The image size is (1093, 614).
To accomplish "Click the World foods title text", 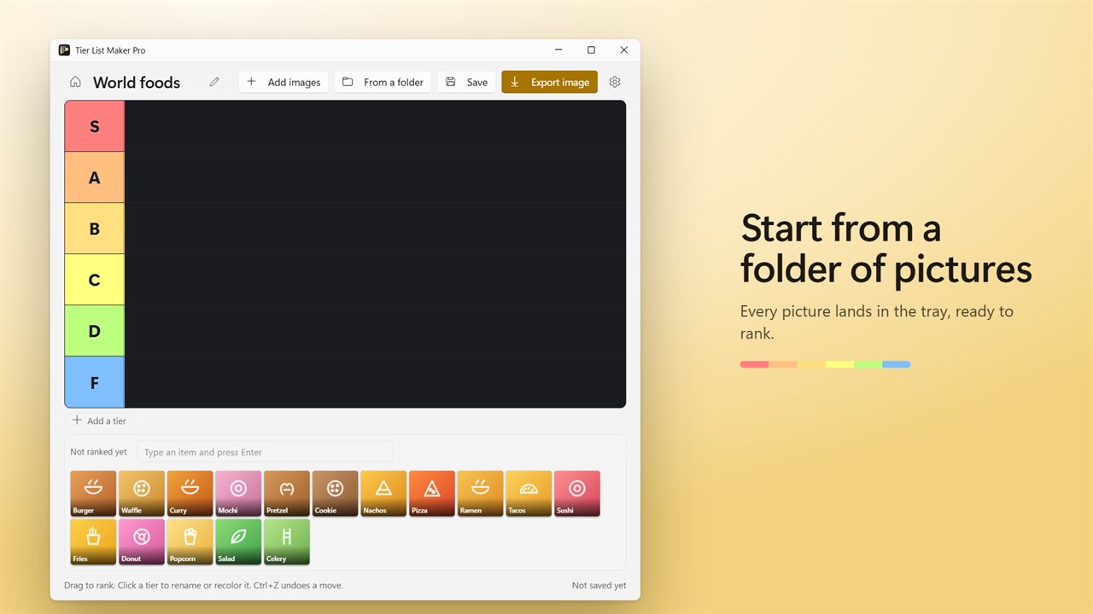I will coord(137,83).
